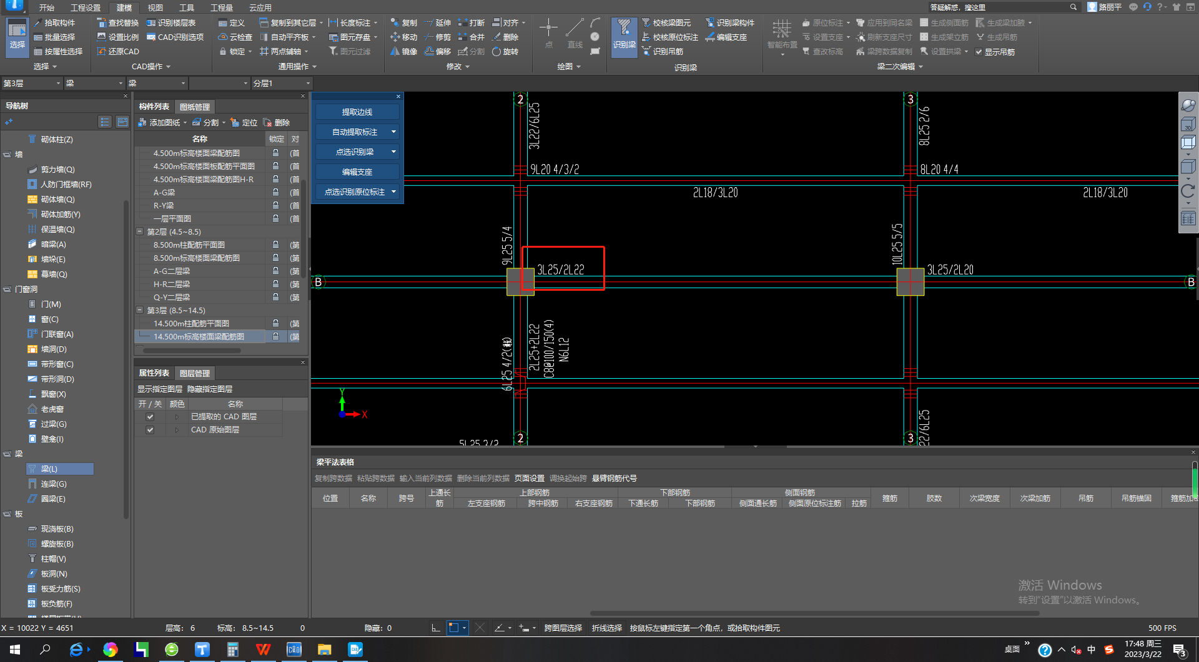The image size is (1199, 662).
Task: Select the 旋转 rotate tool
Action: tap(505, 52)
